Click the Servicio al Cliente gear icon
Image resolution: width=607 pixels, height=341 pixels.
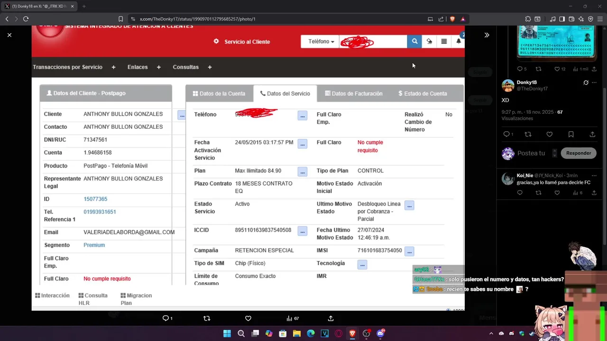(216, 42)
